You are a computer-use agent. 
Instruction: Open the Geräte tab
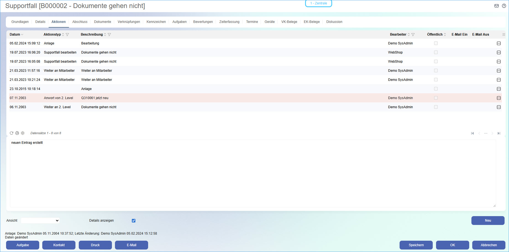click(x=270, y=22)
